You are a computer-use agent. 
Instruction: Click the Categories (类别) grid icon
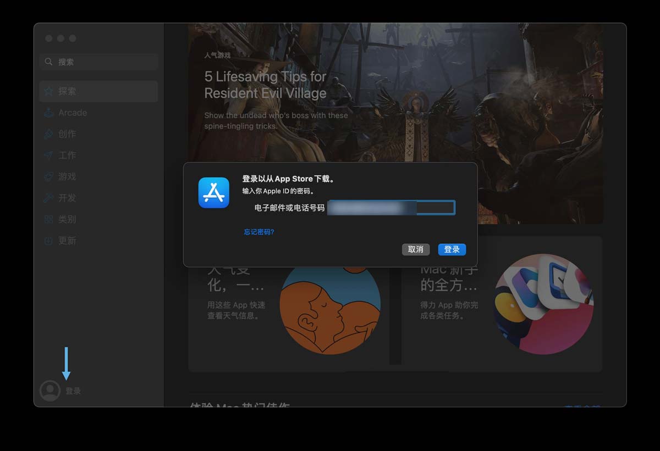[49, 219]
